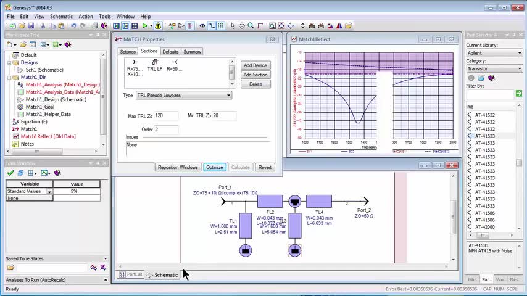The width and height of the screenshot is (527, 296).
Task: Collapse the Analyses To Run panel
Action: pos(105,280)
